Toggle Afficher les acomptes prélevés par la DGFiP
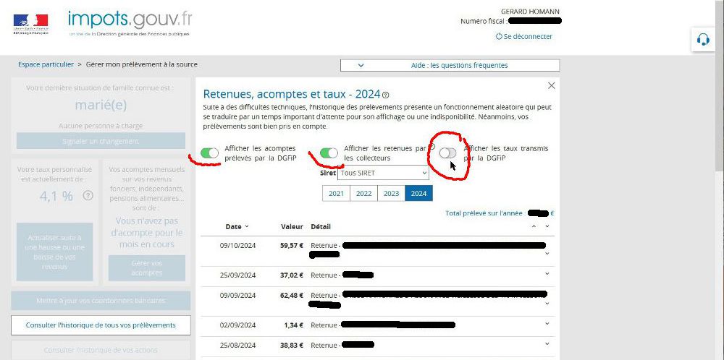The height and width of the screenshot is (360, 724). [210, 153]
